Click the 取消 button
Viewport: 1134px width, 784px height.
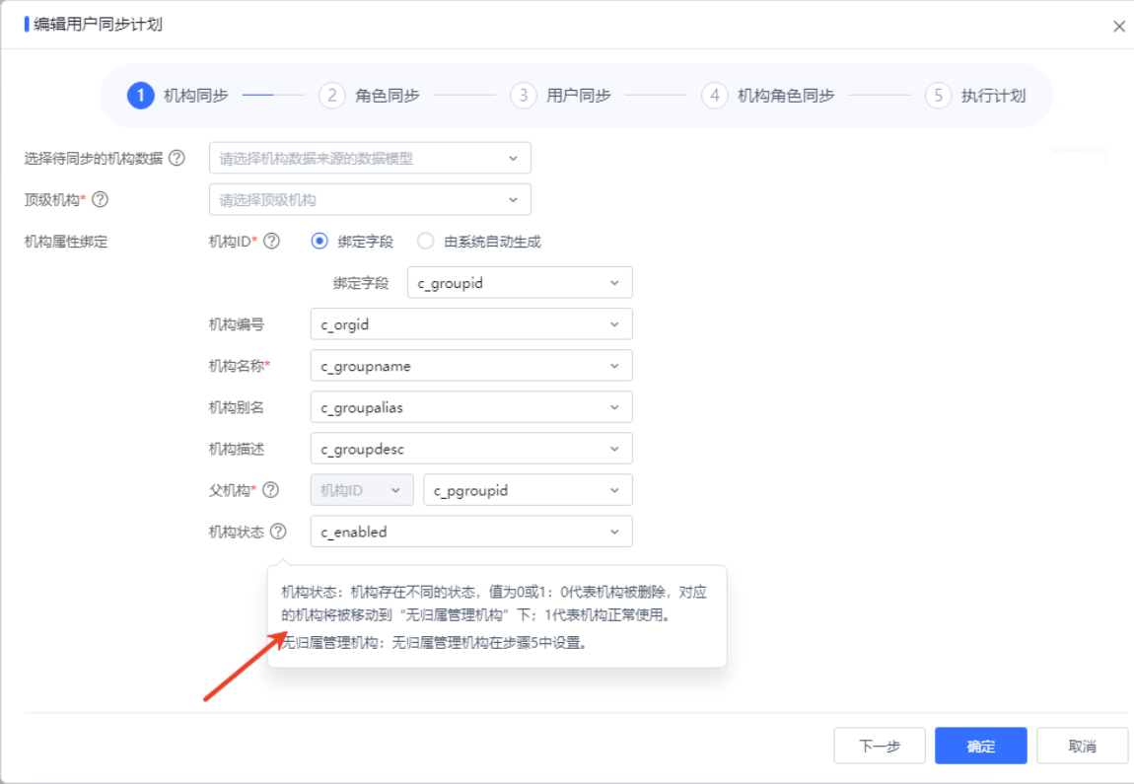pos(1082,746)
